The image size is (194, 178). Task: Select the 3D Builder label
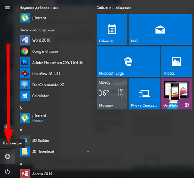pyautogui.click(x=41, y=140)
